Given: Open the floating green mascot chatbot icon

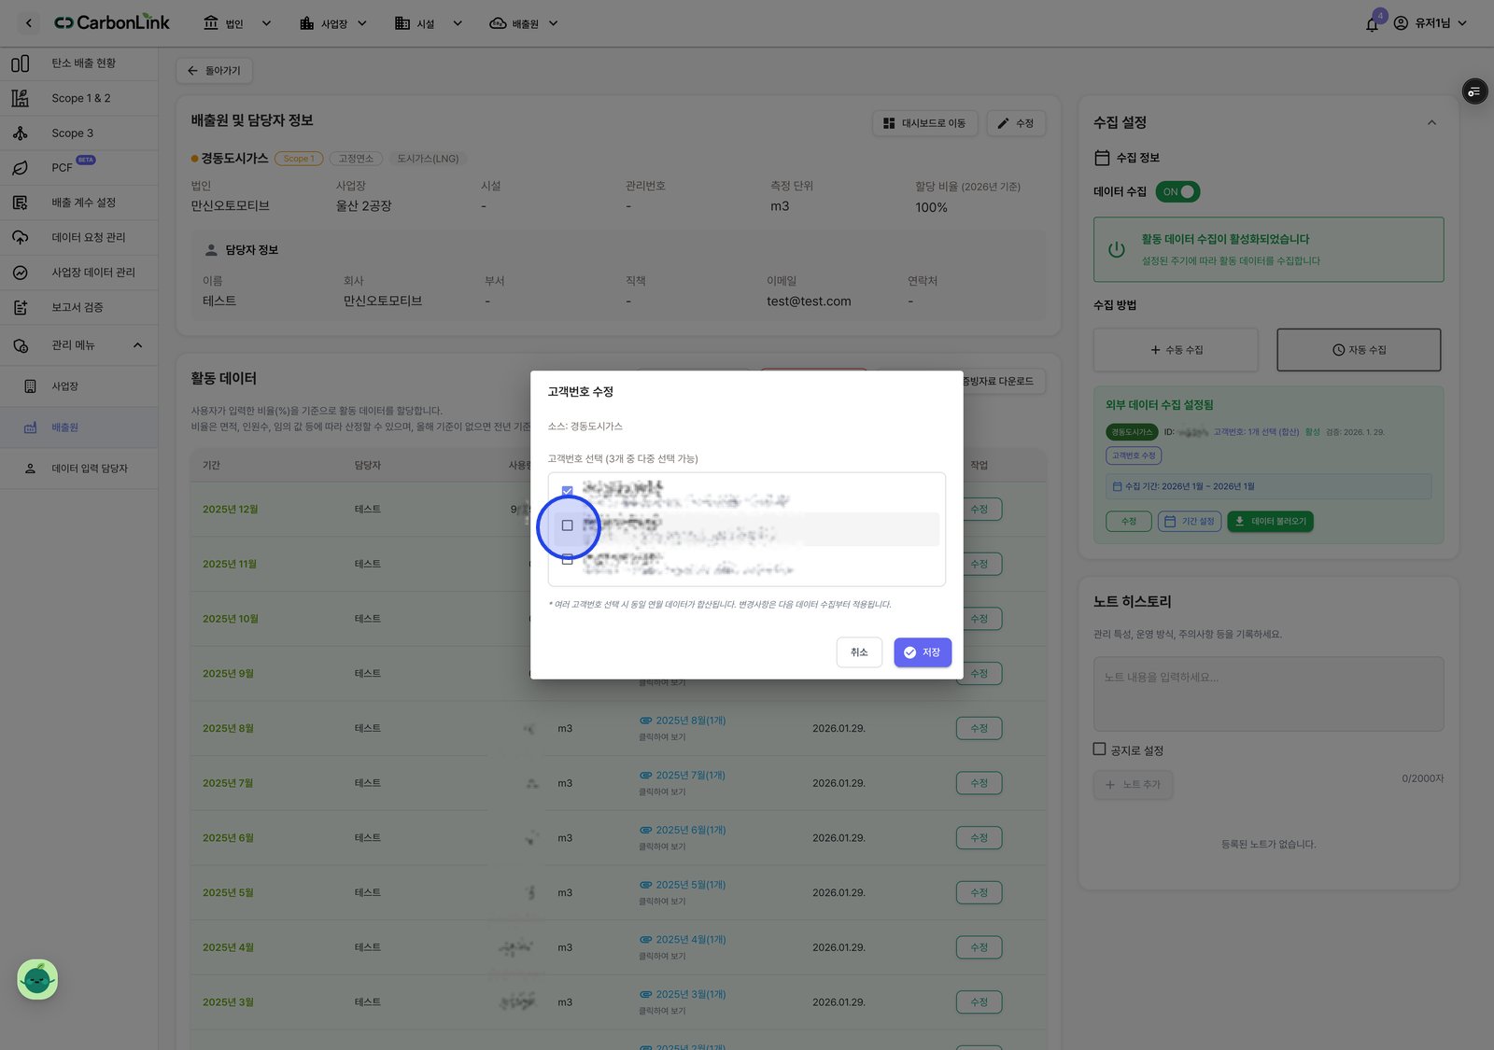Looking at the screenshot, I should point(37,979).
